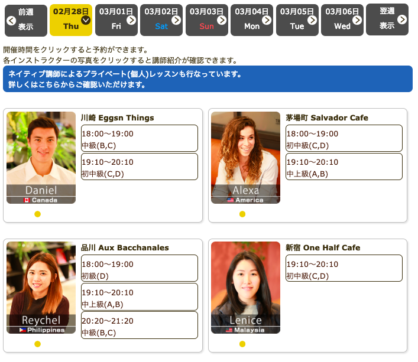View instructor Alexa's photo profile
Screen dimensions: 418x362
245,157
